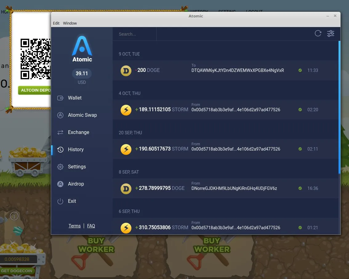Go to the Exchange section
The image size is (349, 279).
point(78,132)
